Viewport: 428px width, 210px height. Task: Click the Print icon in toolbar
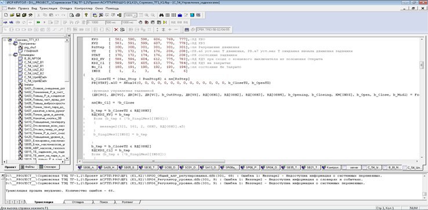(x=78, y=15)
